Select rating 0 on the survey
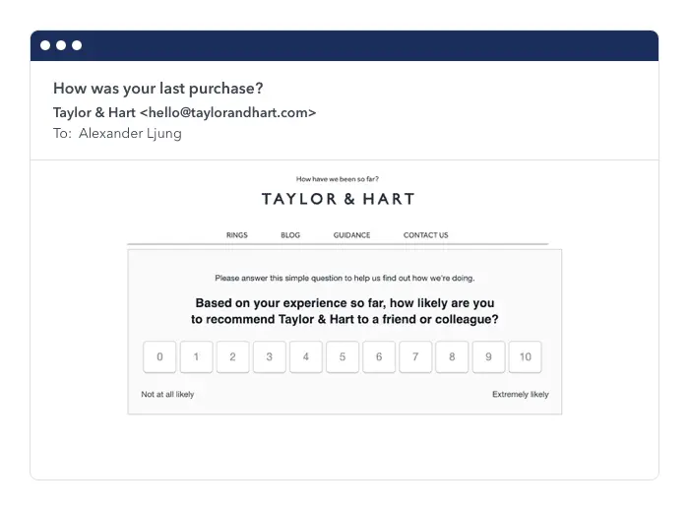Image resolution: width=689 pixels, height=510 pixels. click(x=159, y=357)
